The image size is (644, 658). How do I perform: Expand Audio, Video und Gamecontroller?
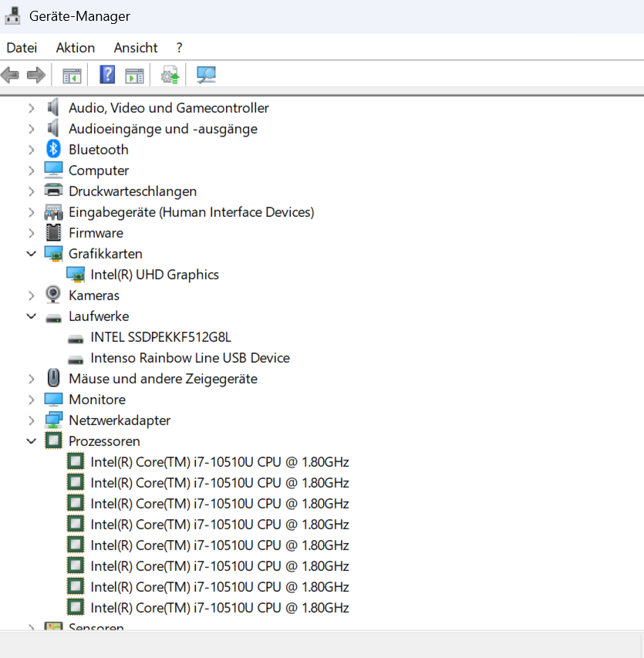pyautogui.click(x=32, y=108)
